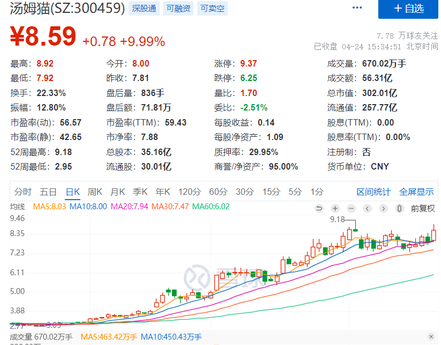441x345 pixels.
Task: Switch to 1分 chart interval
Action: 317,192
